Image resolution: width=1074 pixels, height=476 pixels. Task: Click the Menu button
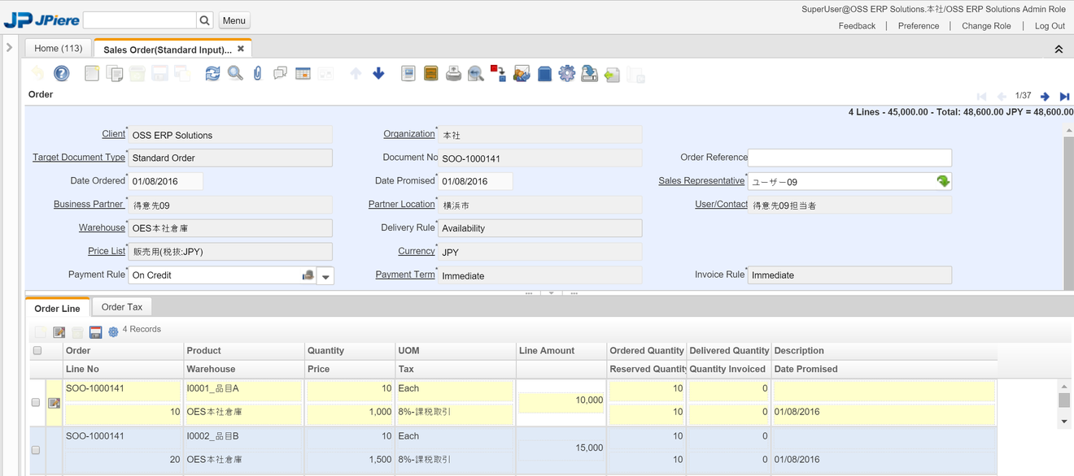[234, 20]
